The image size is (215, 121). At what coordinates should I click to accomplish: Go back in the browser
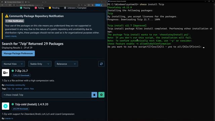pyautogui.click(x=2, y=5)
